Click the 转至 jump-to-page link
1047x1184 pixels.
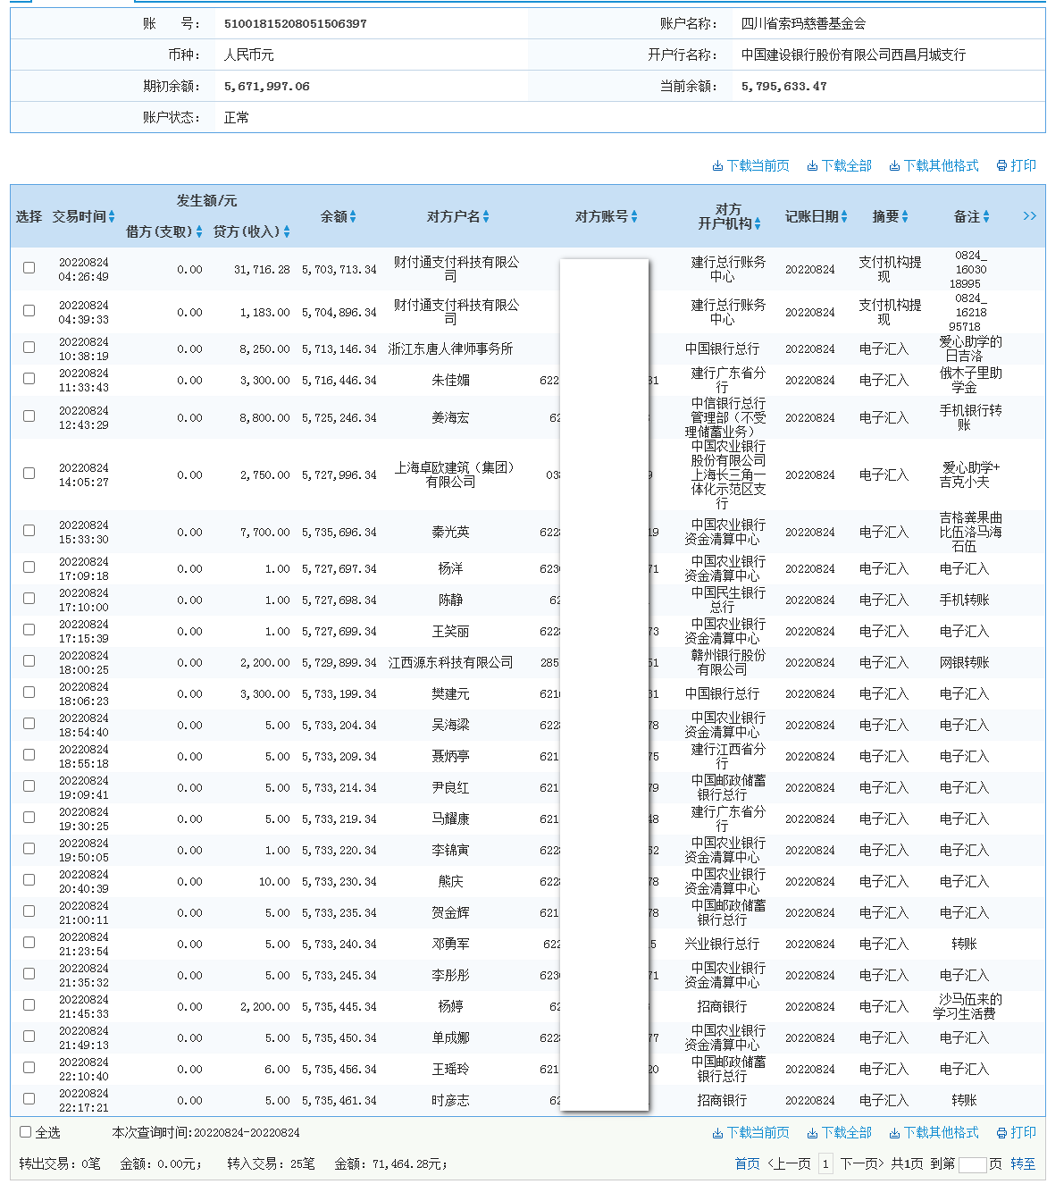pyautogui.click(x=1021, y=1164)
